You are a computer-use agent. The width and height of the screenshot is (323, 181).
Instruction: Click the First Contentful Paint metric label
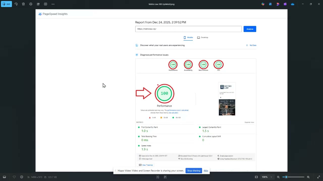149,127
